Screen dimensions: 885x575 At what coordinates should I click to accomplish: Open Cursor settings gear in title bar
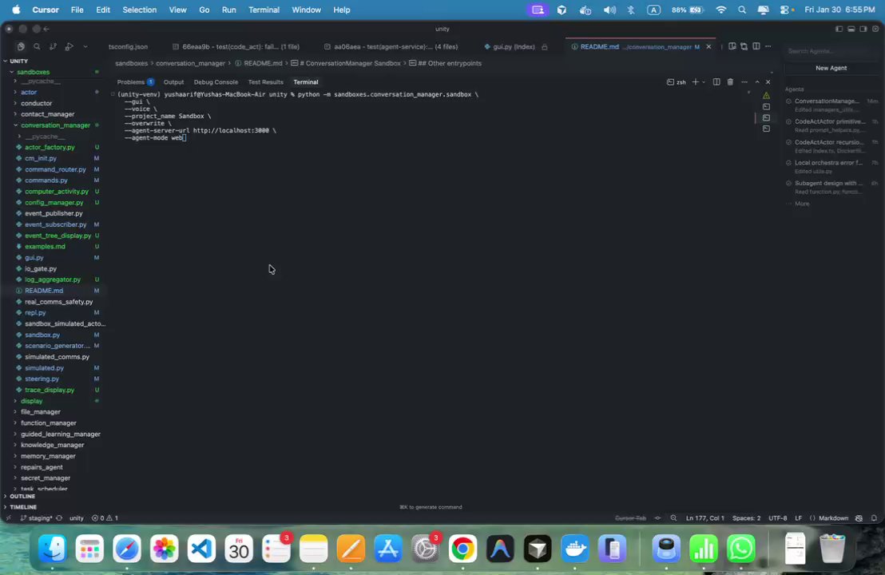875,29
